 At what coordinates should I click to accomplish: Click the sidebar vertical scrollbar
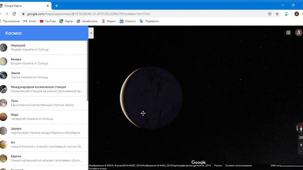88,71
